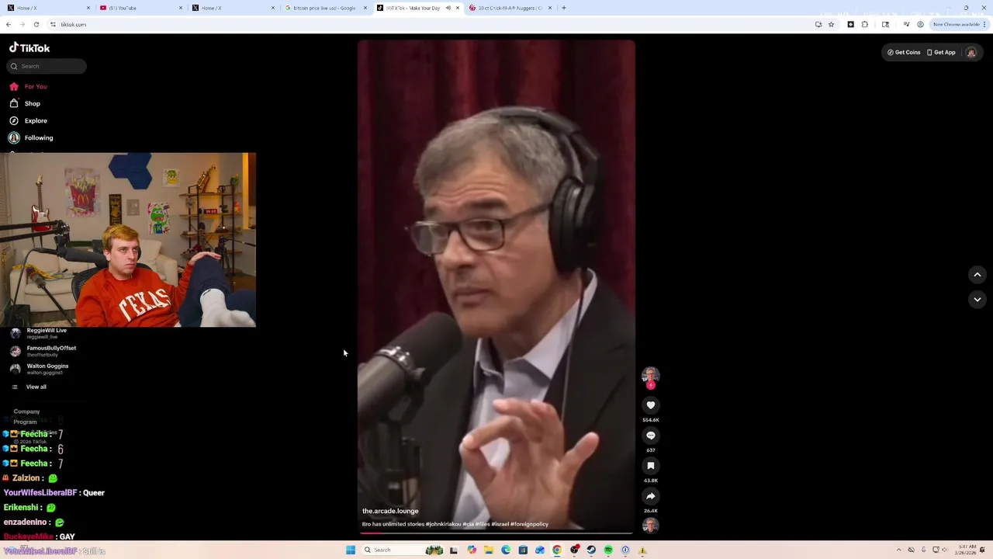The image size is (993, 559).
Task: Open the Chrome profile icon
Action: point(921,24)
